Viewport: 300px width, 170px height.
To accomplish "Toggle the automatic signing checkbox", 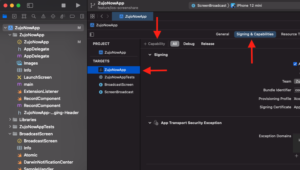I will click(295, 64).
